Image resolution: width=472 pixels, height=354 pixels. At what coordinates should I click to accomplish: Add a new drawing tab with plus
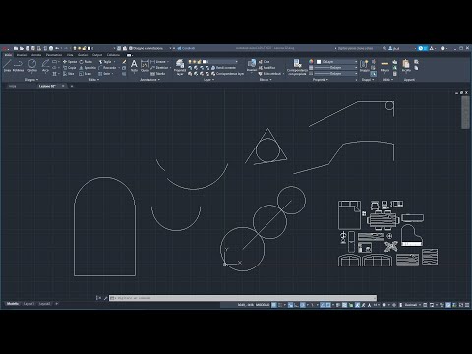(72, 86)
